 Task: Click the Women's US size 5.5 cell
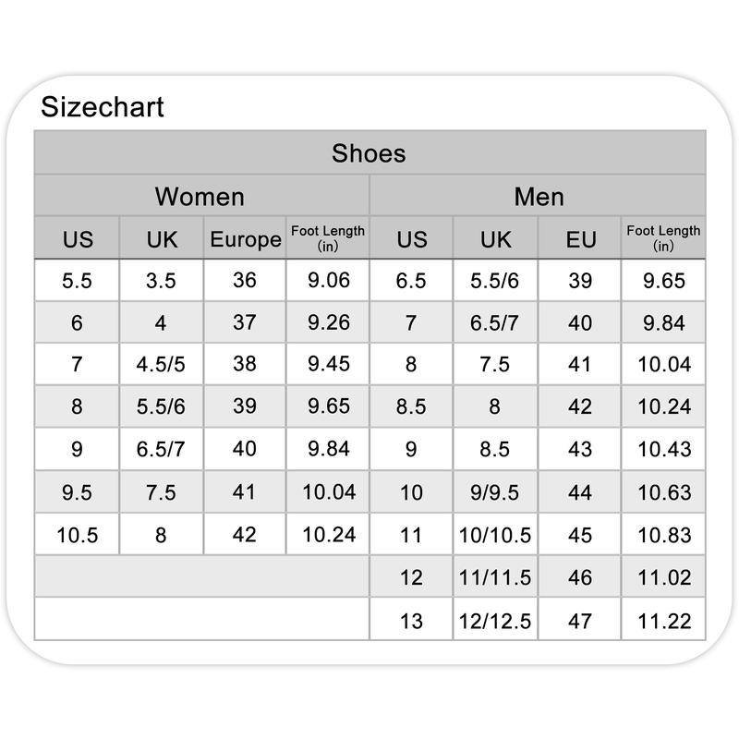78,281
